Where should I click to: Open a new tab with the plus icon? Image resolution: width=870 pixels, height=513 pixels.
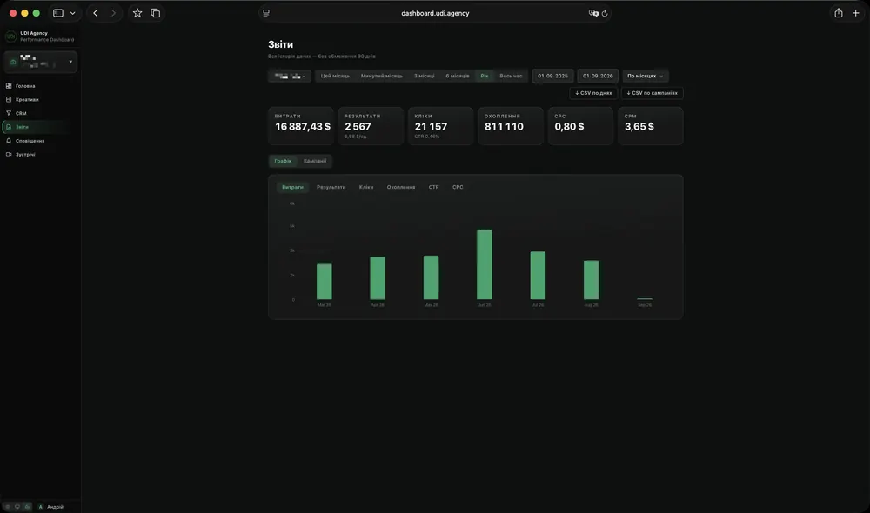tap(855, 13)
